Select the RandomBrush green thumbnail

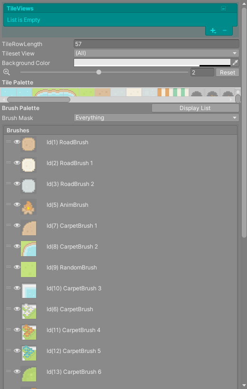coord(28,269)
